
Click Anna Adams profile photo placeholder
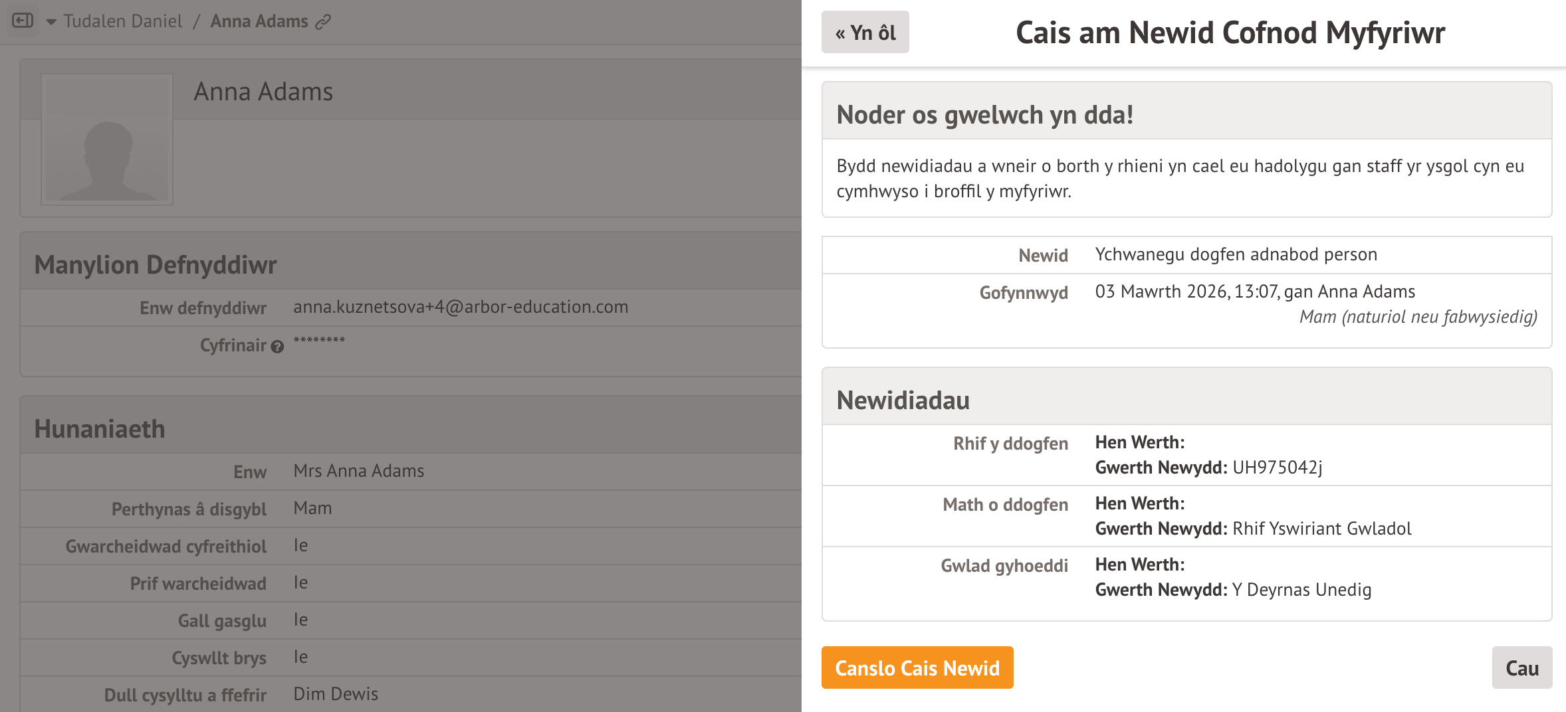[x=107, y=139]
